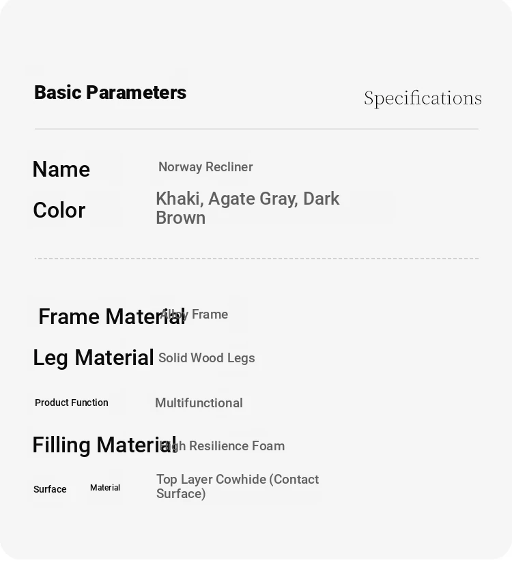Select the Color label
The width and height of the screenshot is (512, 584).
pyautogui.click(x=59, y=210)
